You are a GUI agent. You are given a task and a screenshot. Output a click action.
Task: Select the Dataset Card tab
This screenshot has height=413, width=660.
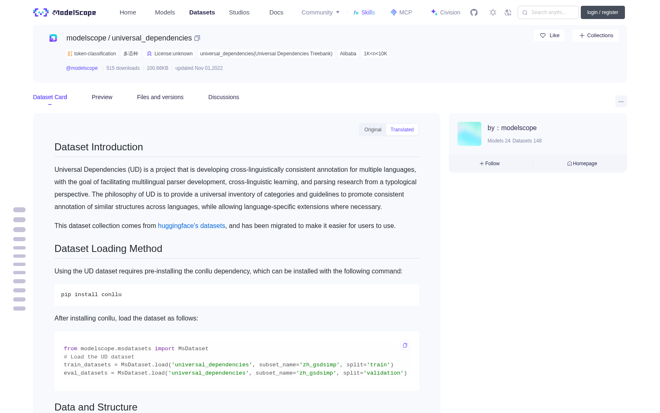pyautogui.click(x=50, y=97)
